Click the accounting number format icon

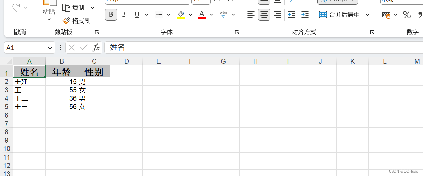(386, 15)
